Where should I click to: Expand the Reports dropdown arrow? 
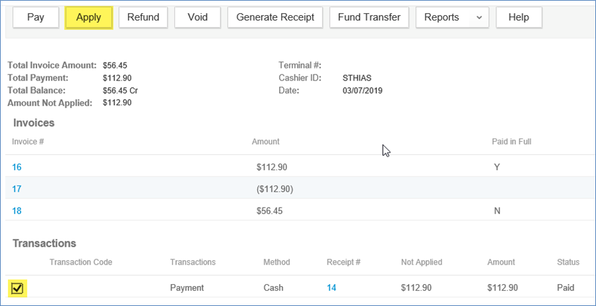(479, 17)
